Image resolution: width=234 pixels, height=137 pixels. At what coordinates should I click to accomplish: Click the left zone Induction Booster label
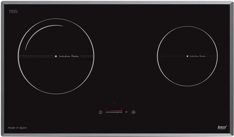coord(69,56)
